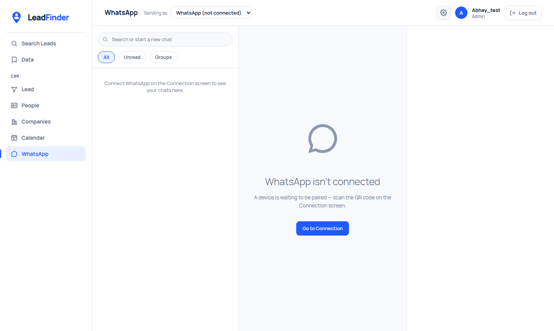Click the Companies building icon
Image resolution: width=554 pixels, height=331 pixels.
point(14,122)
